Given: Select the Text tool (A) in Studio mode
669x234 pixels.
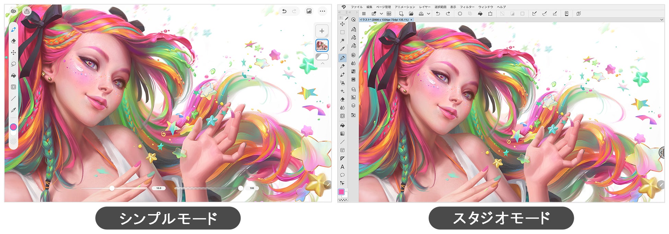Looking at the screenshot, I should [x=342, y=167].
